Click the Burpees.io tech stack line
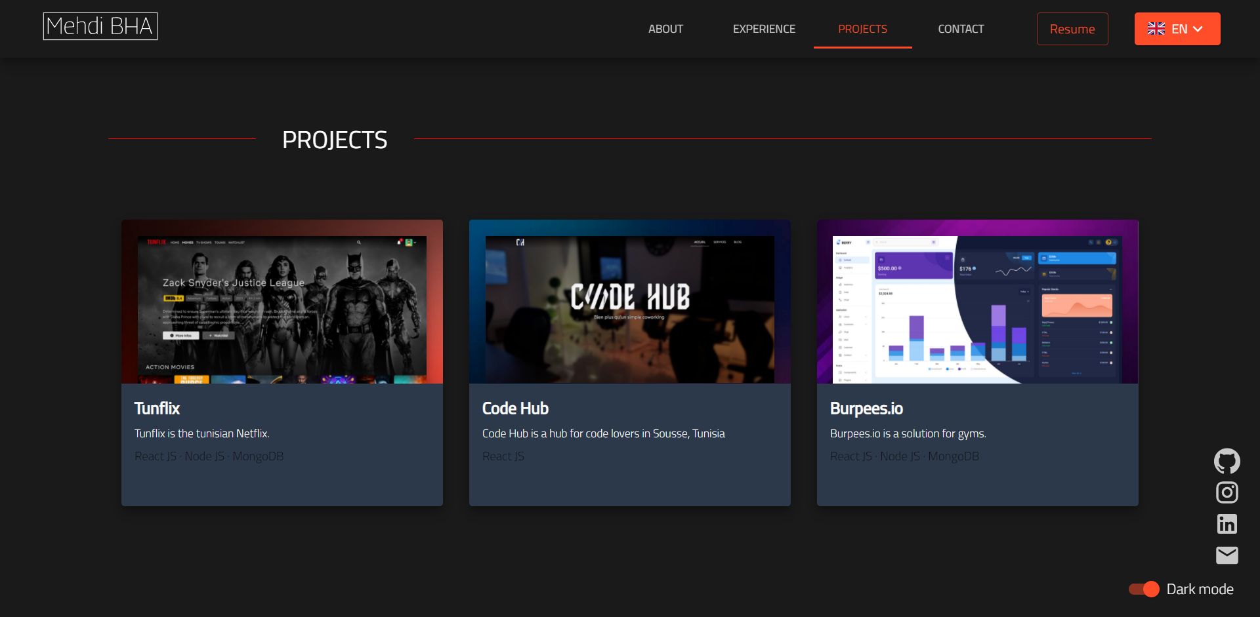 pyautogui.click(x=904, y=456)
